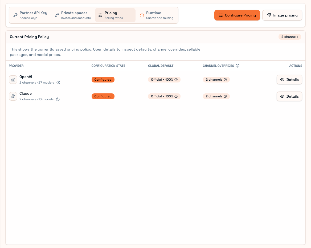Click the help icon beside Channel Overrides header
Screen dimensions: 311x248
238,66
